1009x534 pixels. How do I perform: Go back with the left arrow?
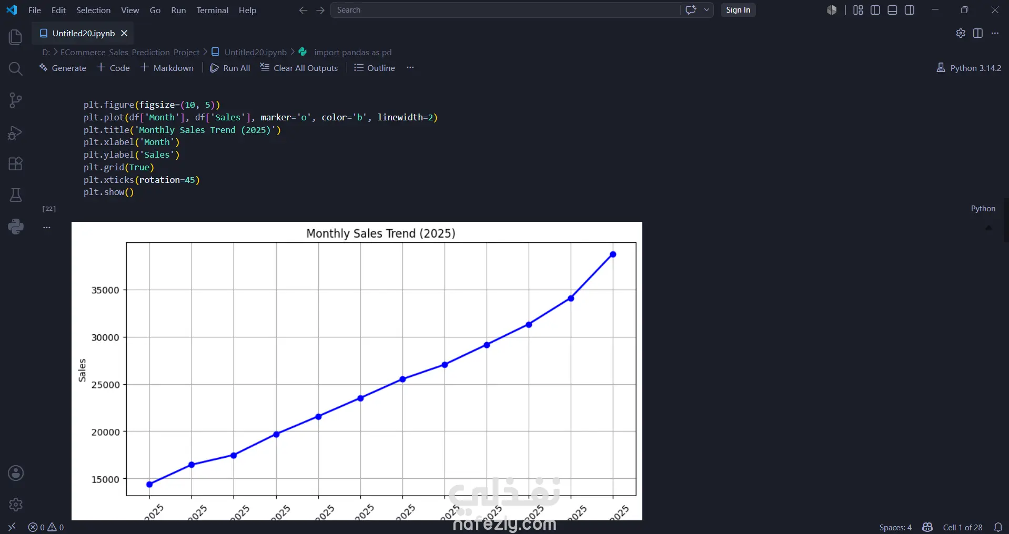click(303, 10)
